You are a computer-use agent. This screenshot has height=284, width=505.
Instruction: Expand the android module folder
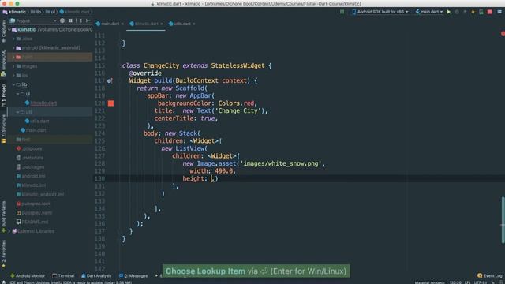[x=13, y=47]
